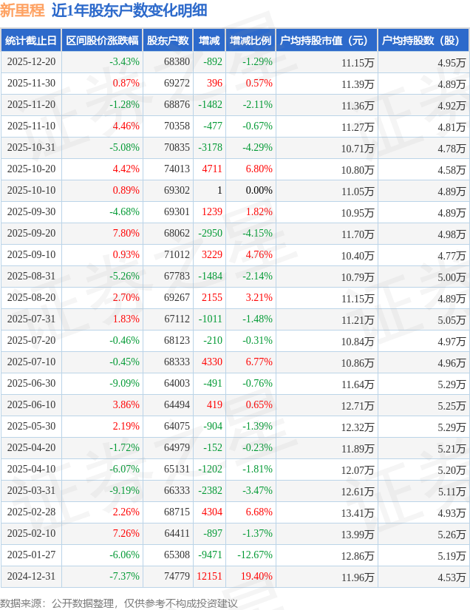Image resolution: width=470 pixels, height=610 pixels.
Task: Click the 新里程 title text
Action: (22, 10)
